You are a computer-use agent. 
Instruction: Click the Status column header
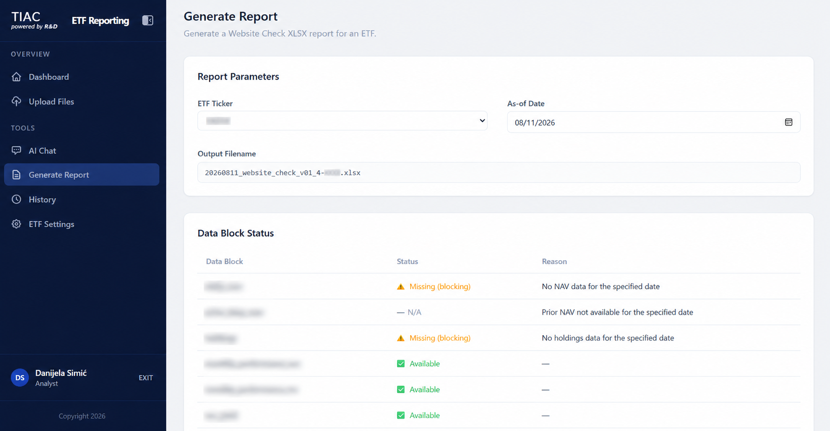[x=407, y=261]
